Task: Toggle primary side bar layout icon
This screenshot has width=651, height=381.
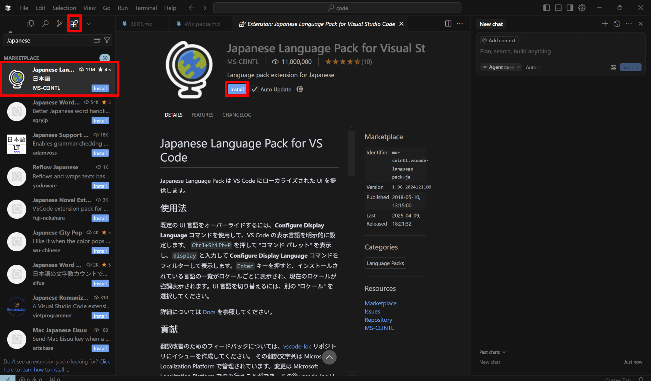Action: (x=546, y=8)
